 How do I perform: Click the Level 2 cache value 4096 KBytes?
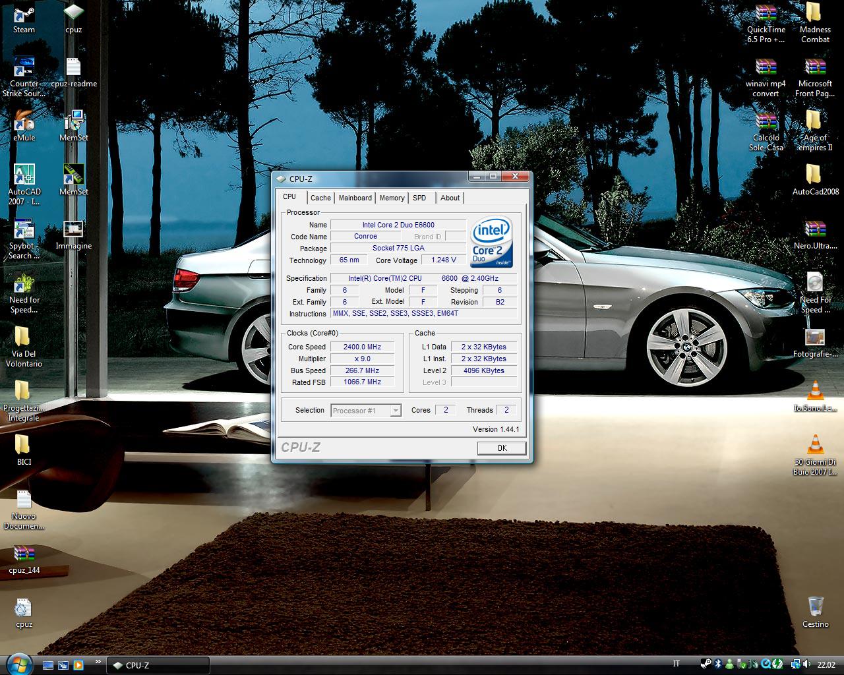(484, 370)
